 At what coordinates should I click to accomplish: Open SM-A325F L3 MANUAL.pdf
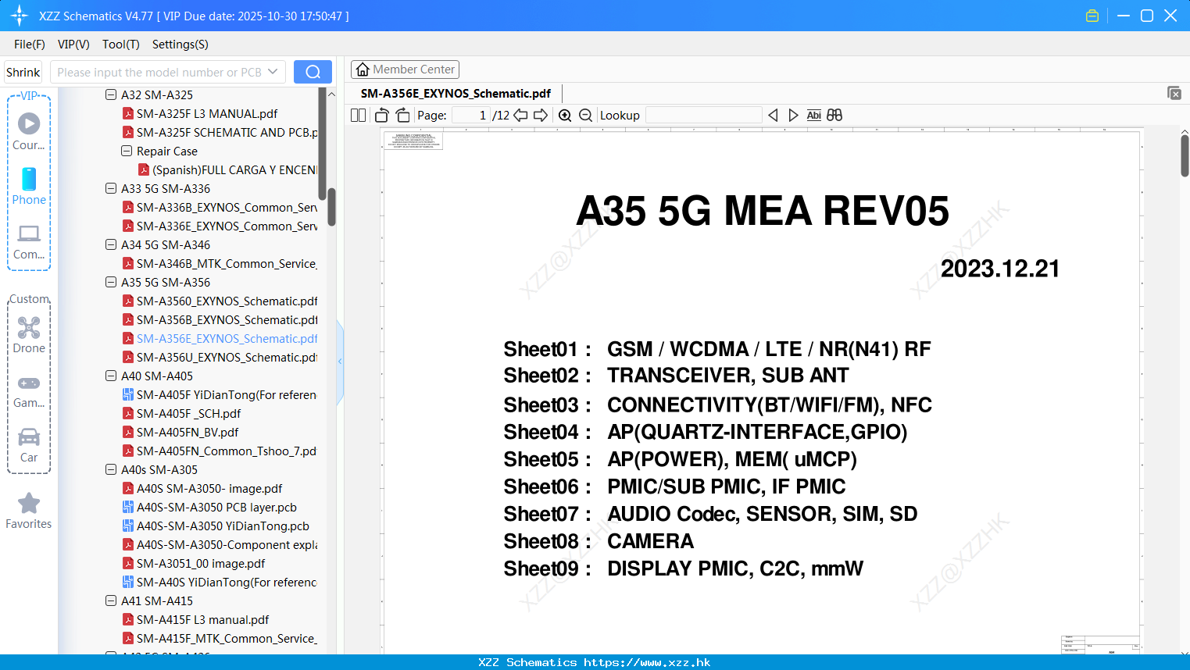(207, 113)
